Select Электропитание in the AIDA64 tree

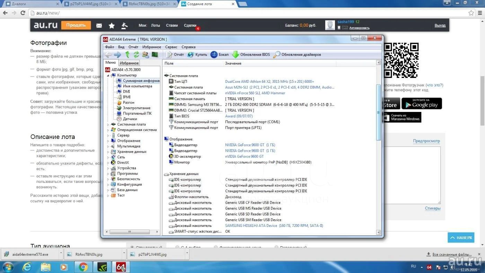[136, 108]
